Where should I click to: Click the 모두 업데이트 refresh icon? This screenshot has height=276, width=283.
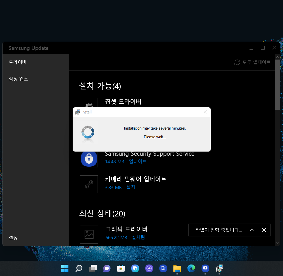tap(237, 62)
